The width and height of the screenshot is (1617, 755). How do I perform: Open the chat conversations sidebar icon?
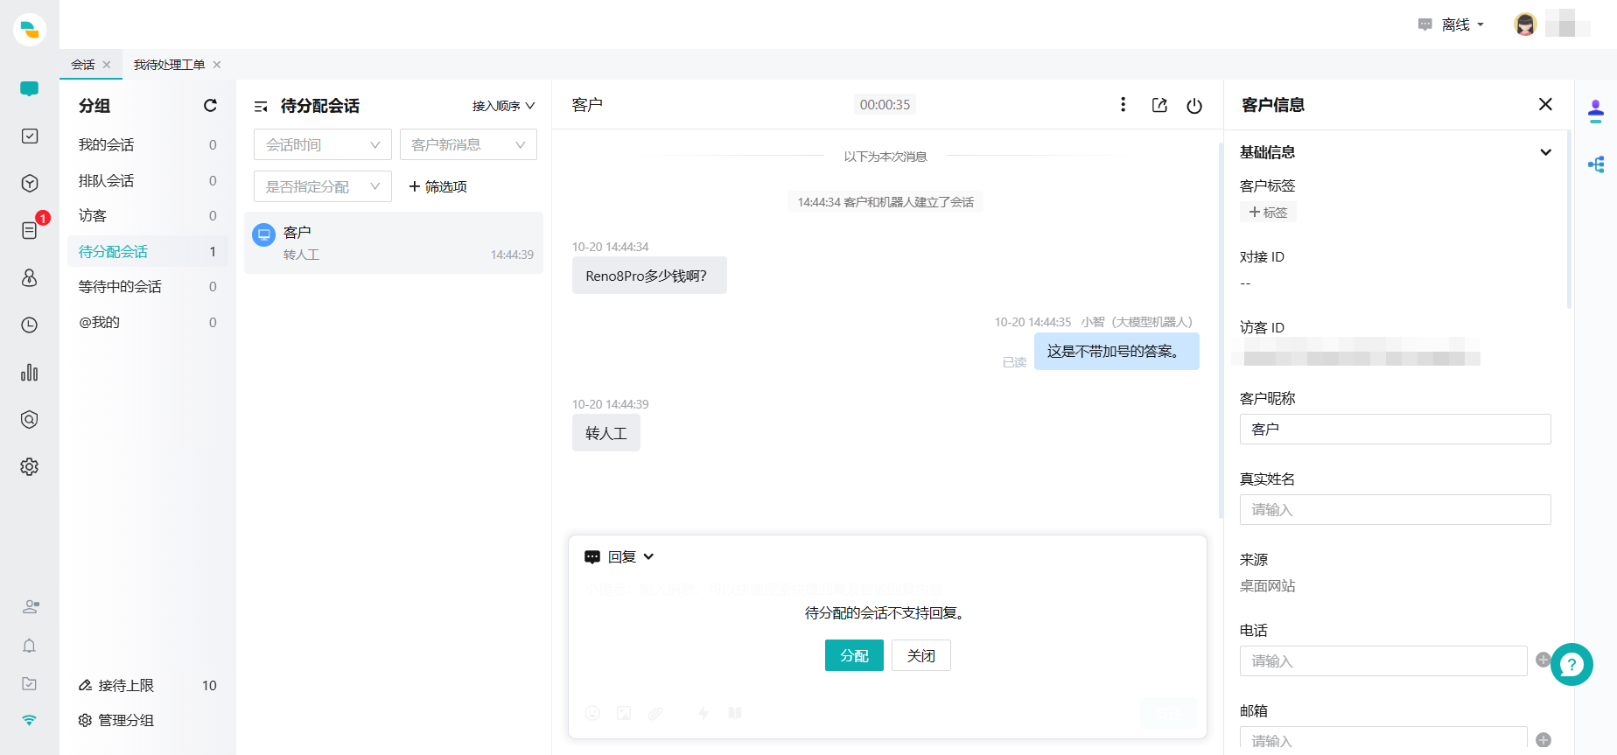tap(29, 88)
